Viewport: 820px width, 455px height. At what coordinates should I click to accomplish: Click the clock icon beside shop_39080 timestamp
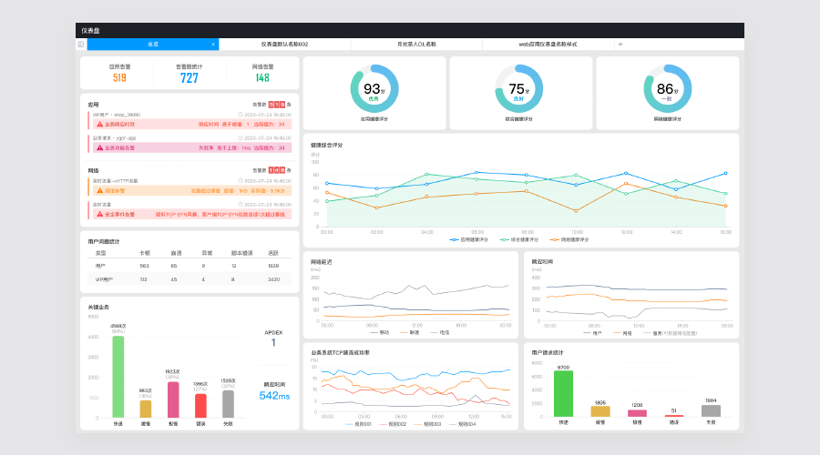tap(241, 115)
